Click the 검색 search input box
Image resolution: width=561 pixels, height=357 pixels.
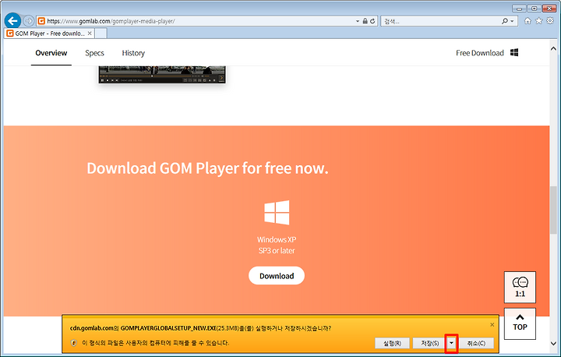pyautogui.click(x=441, y=21)
